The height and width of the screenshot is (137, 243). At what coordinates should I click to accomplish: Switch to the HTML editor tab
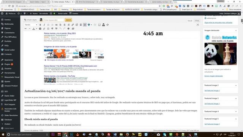click(197, 21)
